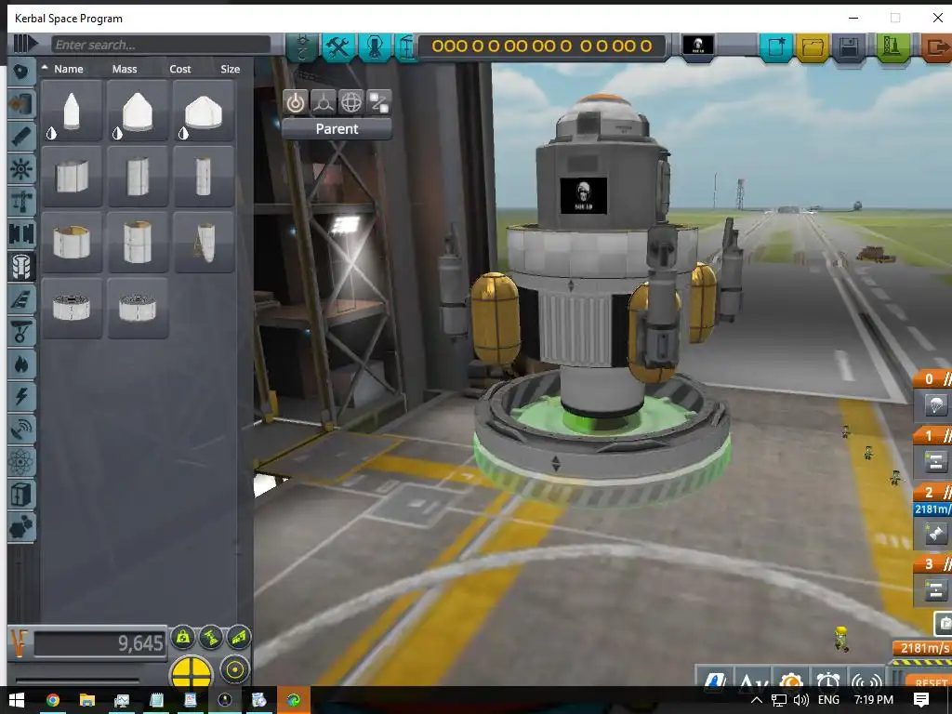Toggle Parent coordinate space button
The width and height of the screenshot is (952, 714).
[x=337, y=128]
